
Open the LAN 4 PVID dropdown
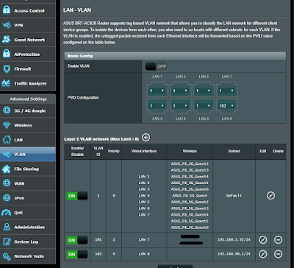point(180,106)
